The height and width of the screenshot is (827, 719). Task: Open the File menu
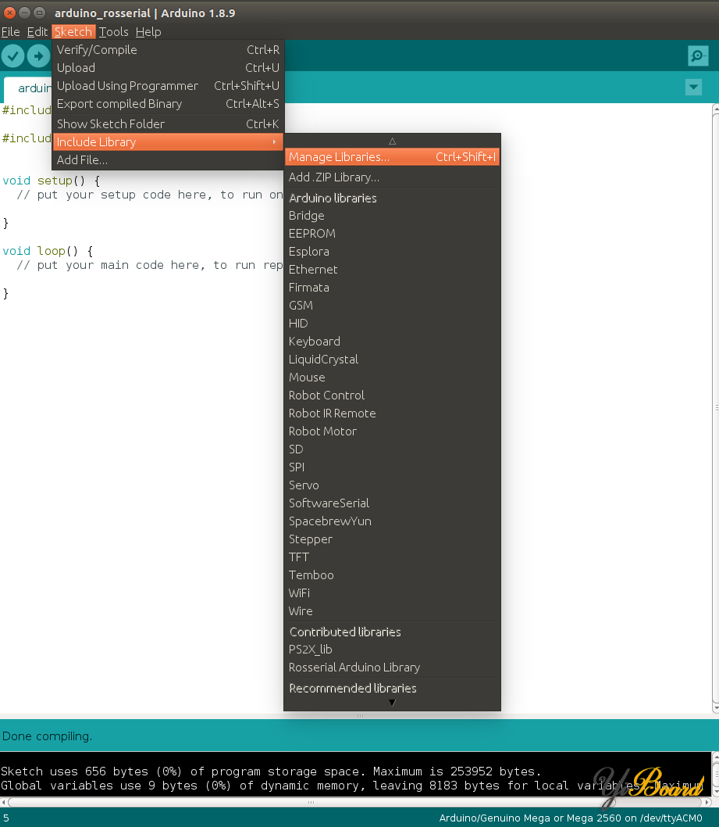10,31
